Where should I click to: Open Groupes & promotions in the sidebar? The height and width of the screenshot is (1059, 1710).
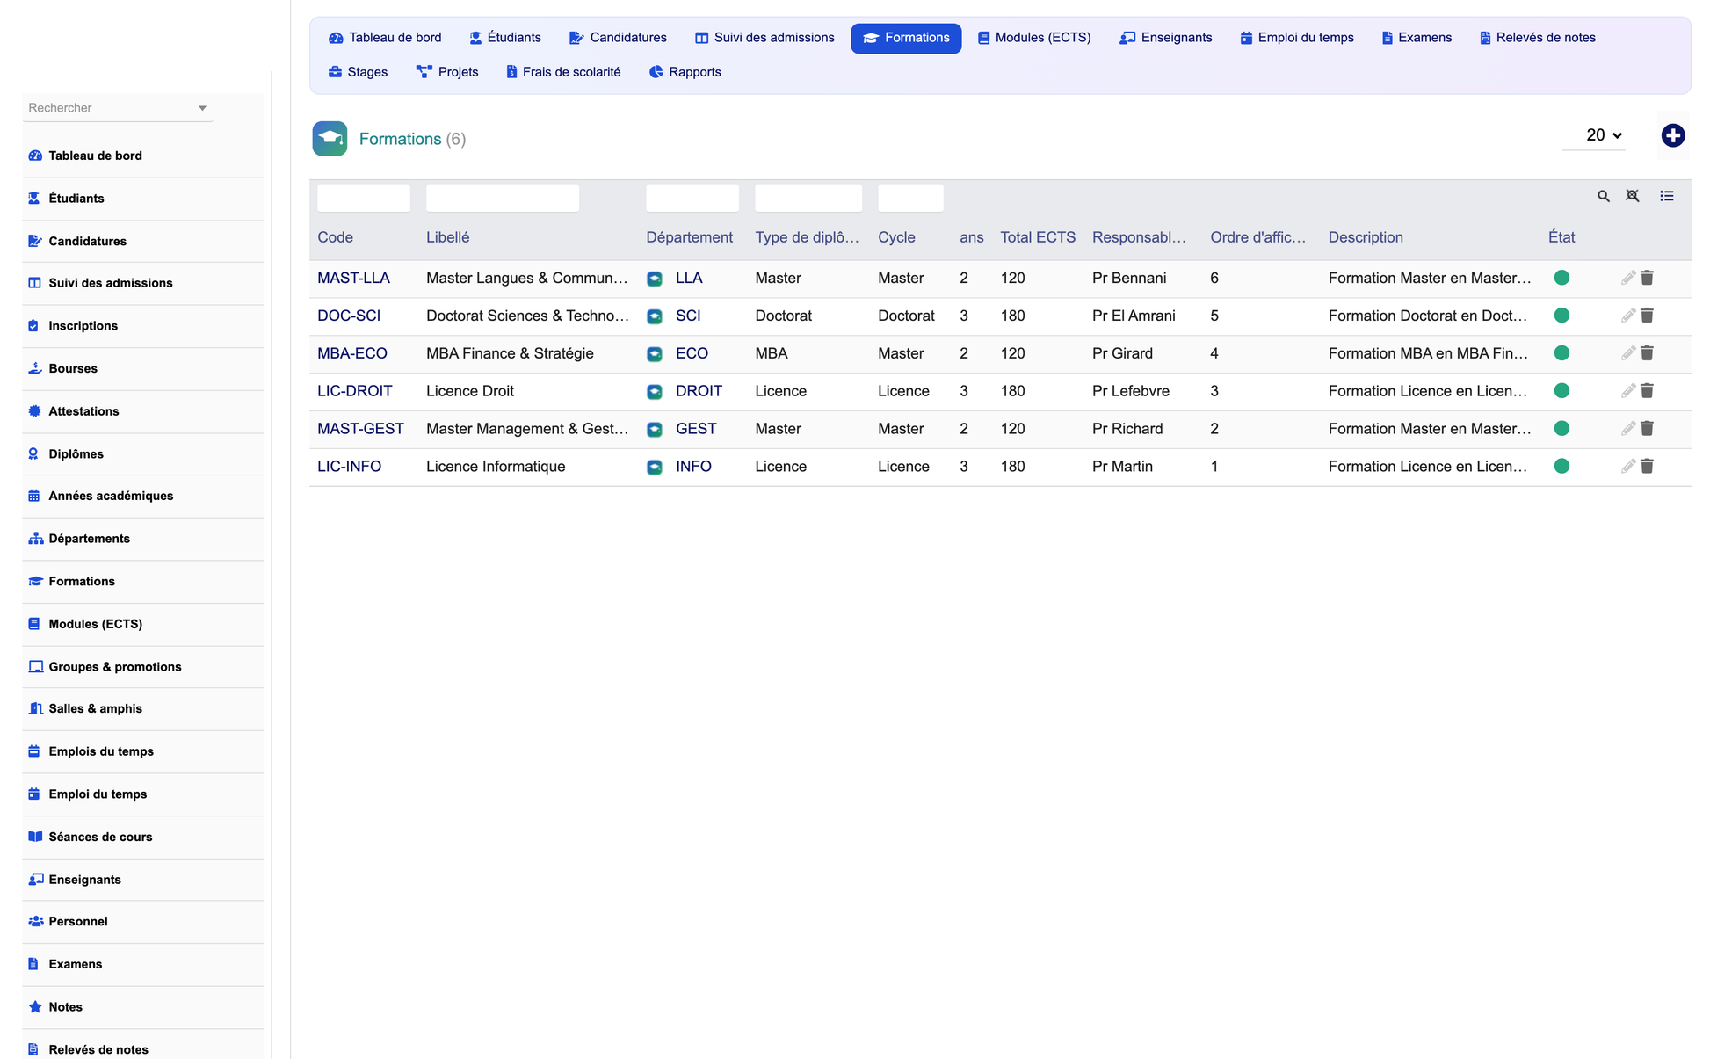143,667
